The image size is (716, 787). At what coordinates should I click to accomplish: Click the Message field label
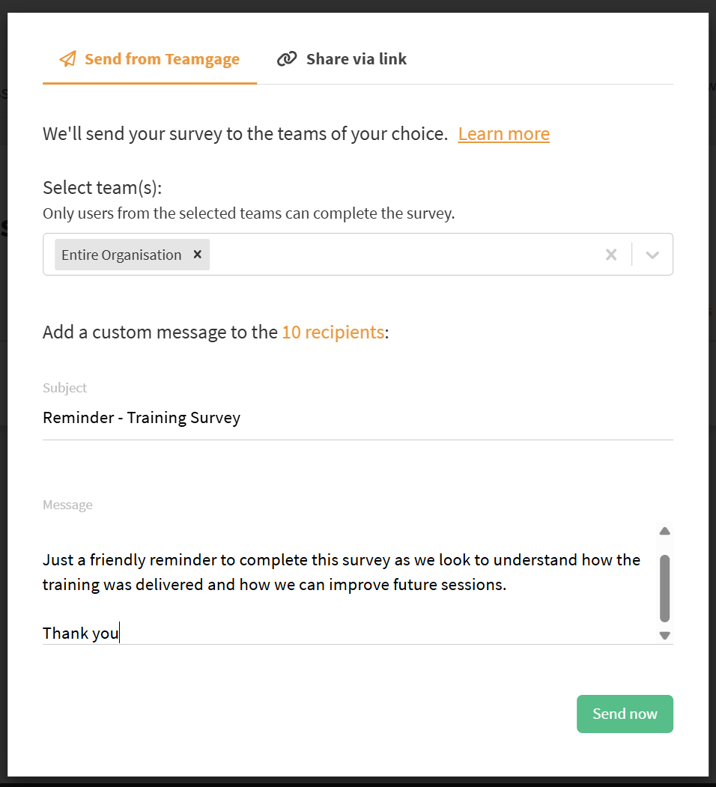pos(67,505)
